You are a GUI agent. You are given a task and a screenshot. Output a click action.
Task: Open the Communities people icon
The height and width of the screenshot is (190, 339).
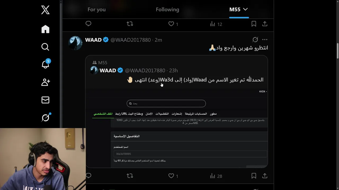(45, 82)
